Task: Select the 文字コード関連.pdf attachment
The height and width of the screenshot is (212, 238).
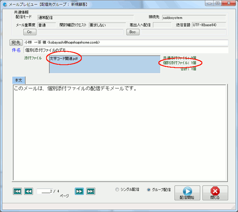Action: (x=64, y=59)
